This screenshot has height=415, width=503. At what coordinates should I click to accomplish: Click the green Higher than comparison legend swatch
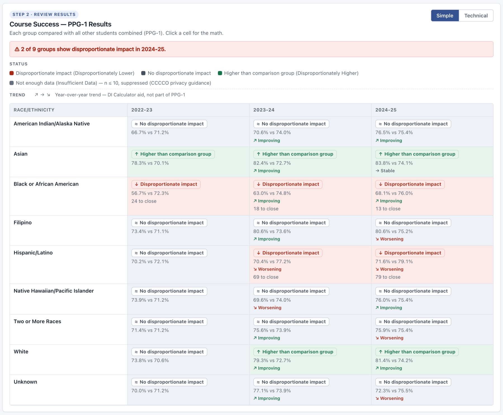(220, 73)
